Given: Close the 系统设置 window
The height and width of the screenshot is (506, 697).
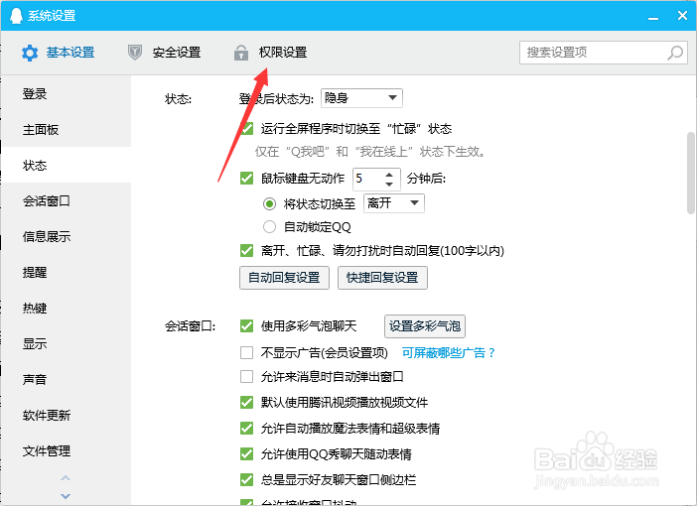Looking at the screenshot, I should 682,16.
